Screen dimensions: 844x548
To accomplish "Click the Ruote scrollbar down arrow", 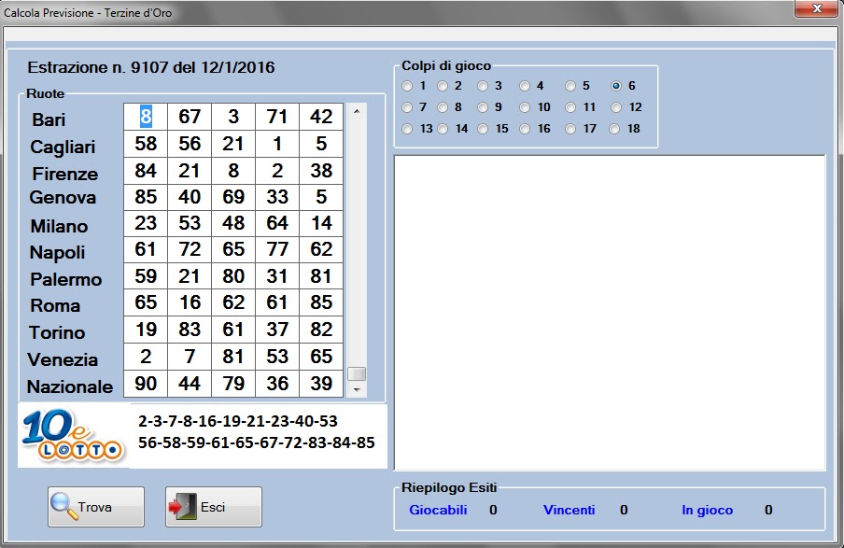I will 357,389.
